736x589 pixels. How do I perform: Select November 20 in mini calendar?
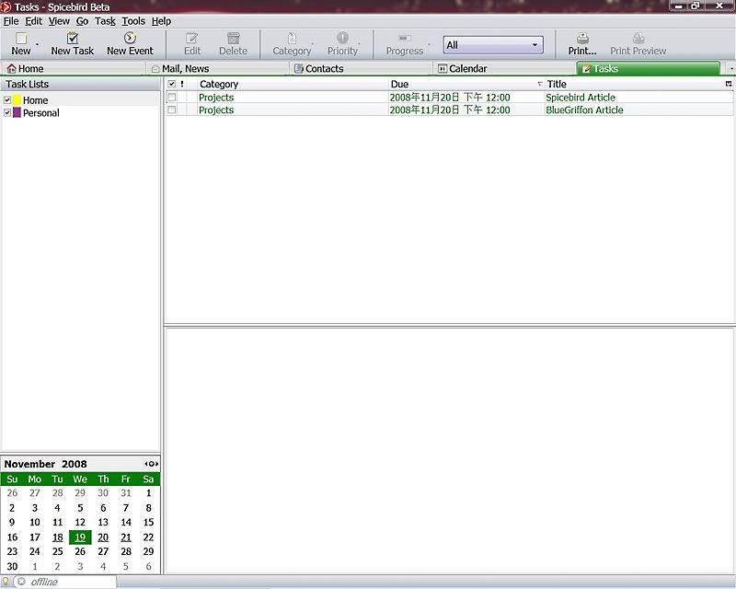click(103, 537)
